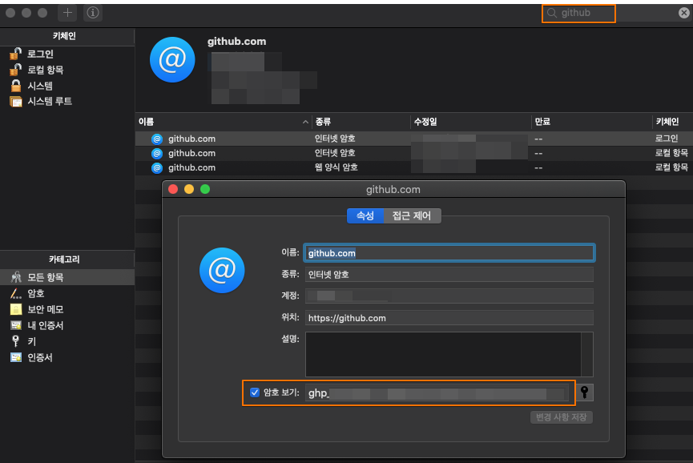Screen dimensions: 693x463
Task: Click the 시스템 locked padlock icon
Action: pos(16,85)
